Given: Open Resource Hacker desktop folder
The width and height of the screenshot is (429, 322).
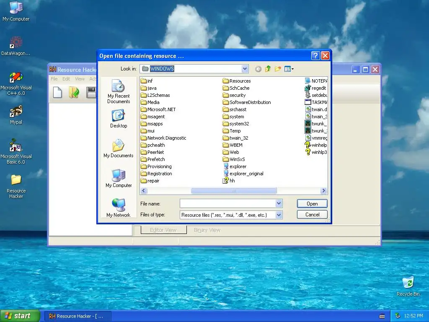Looking at the screenshot, I should (16, 186).
